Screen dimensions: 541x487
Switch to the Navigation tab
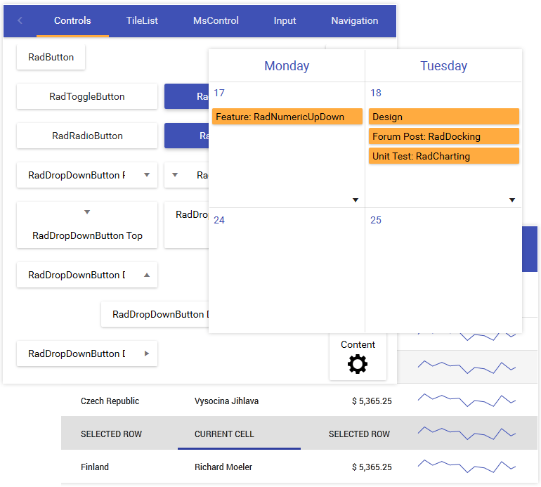coord(354,20)
